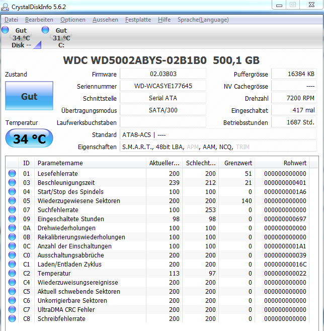Select the first disk showing 34 °C
This screenshot has width=324, height=331.
(21, 38)
